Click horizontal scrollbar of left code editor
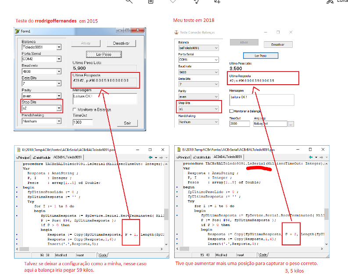348x280 pixels. [90, 249]
